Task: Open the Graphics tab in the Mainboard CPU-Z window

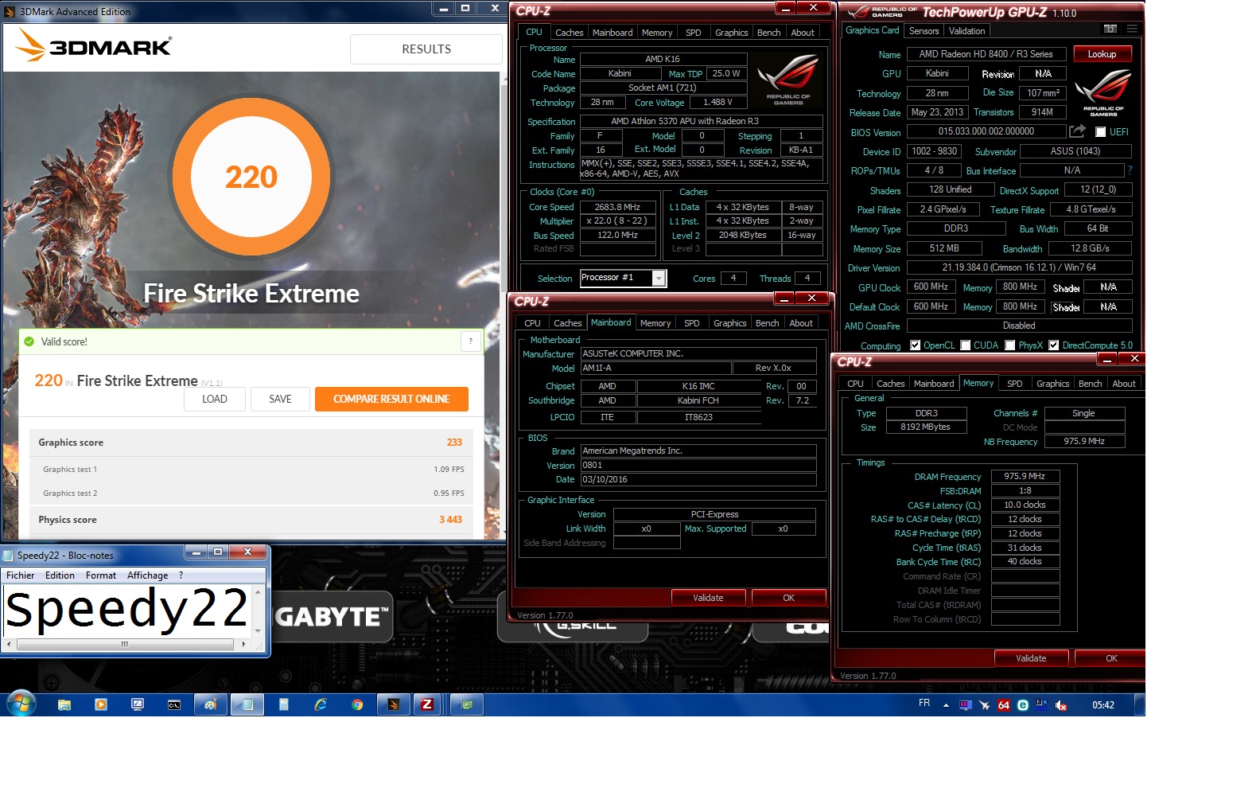Action: pos(730,323)
